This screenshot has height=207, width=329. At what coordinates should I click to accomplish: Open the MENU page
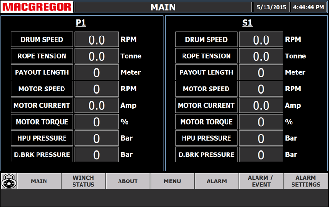(x=172, y=181)
